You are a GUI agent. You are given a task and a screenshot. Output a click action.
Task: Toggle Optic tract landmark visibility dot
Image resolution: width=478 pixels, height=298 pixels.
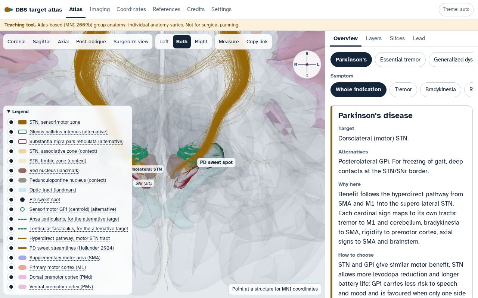click(11, 190)
